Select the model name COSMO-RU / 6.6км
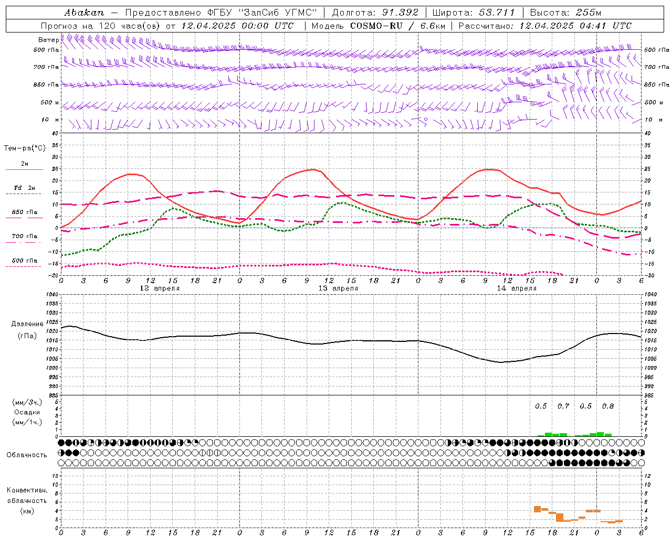 pos(397,26)
